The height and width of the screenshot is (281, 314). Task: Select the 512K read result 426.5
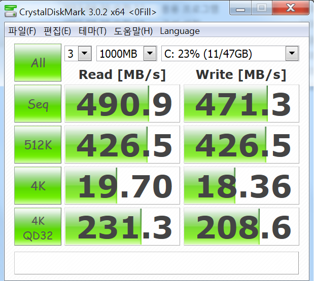122,144
